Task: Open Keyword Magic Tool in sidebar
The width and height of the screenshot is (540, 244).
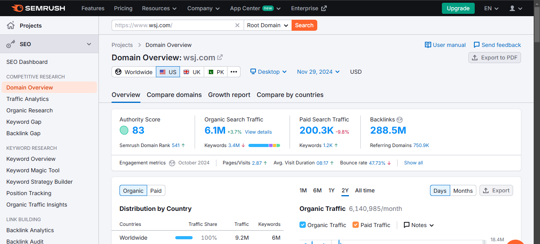Action: click(33, 170)
